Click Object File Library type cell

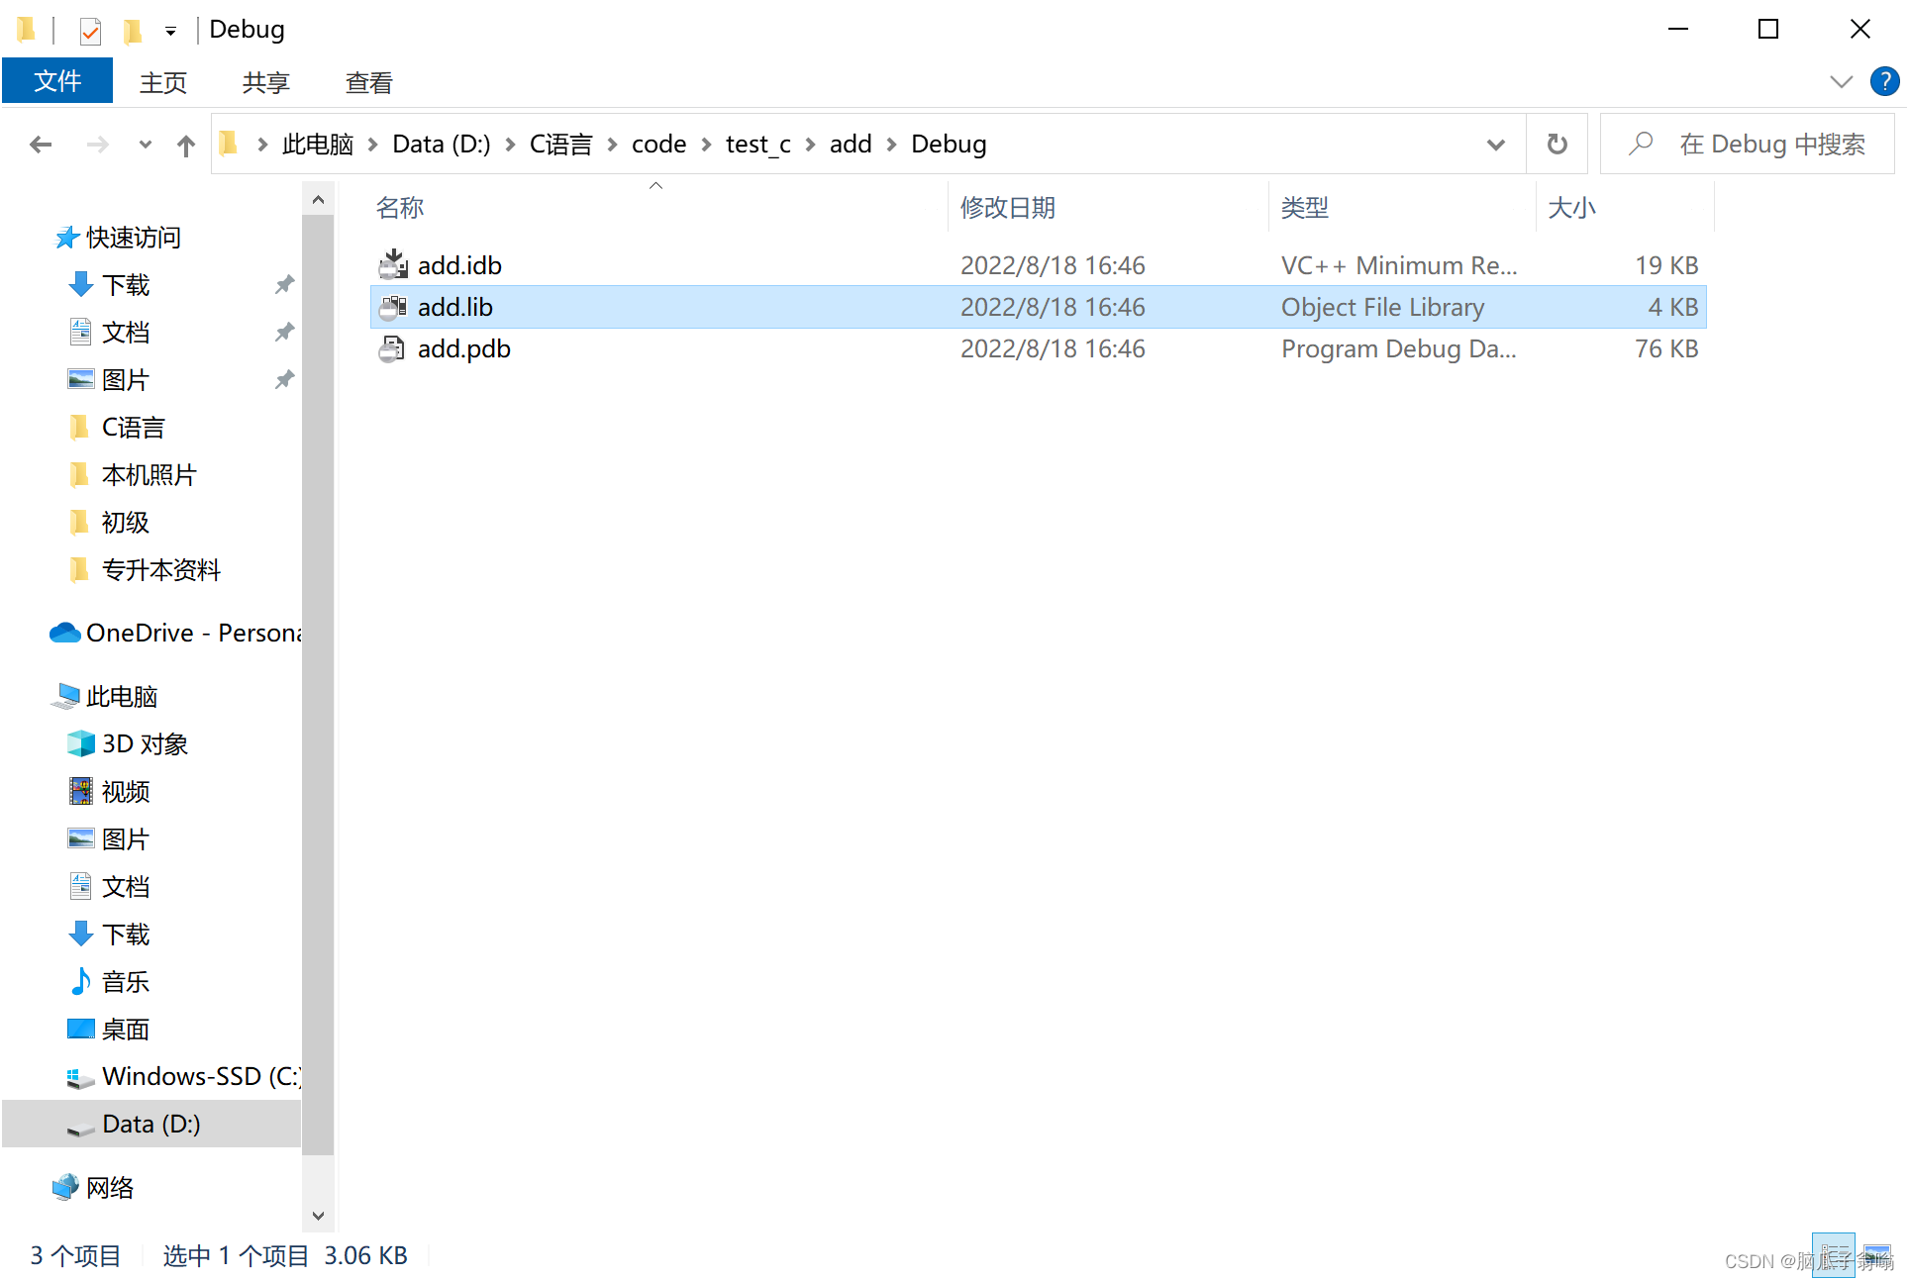pos(1382,307)
